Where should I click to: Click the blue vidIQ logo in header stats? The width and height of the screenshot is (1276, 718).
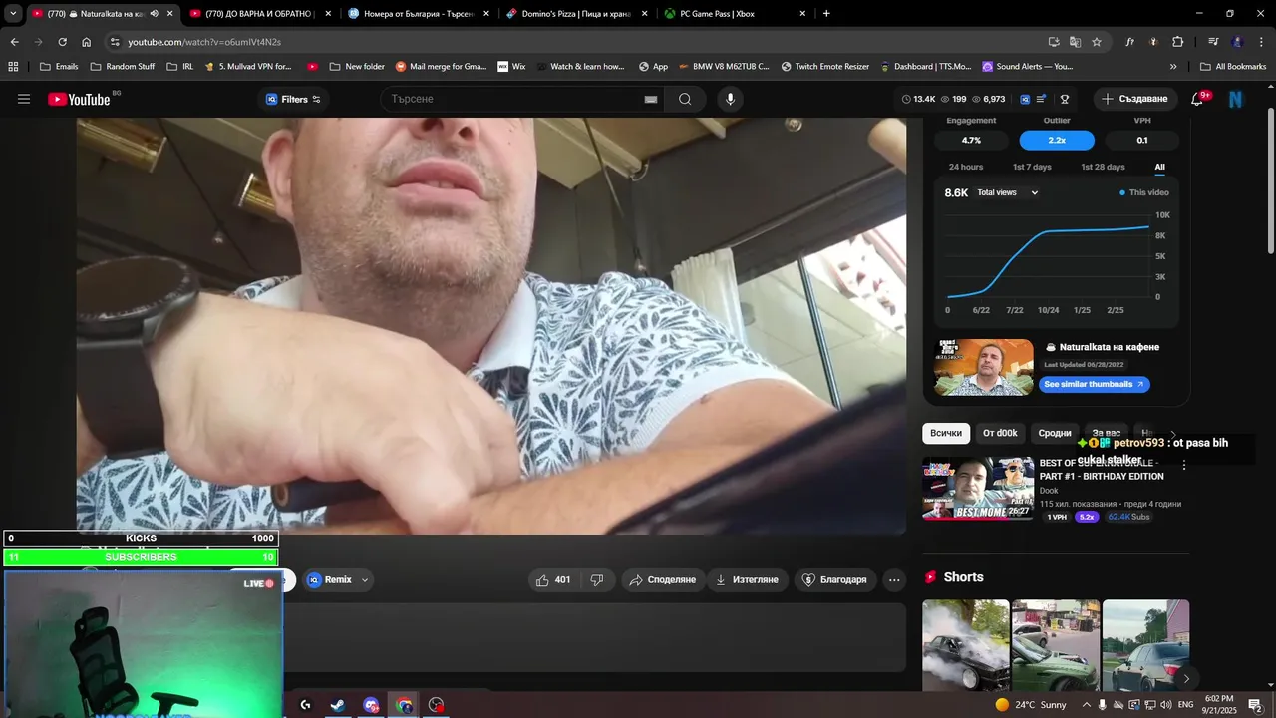1025,99
